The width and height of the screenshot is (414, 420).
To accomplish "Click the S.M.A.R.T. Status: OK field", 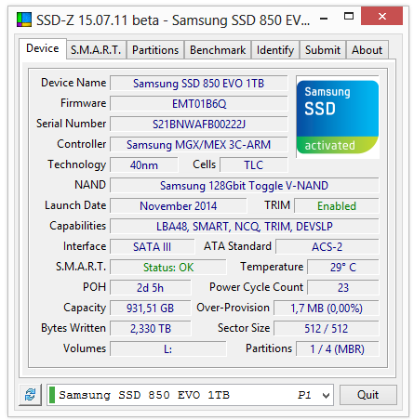I will (168, 268).
